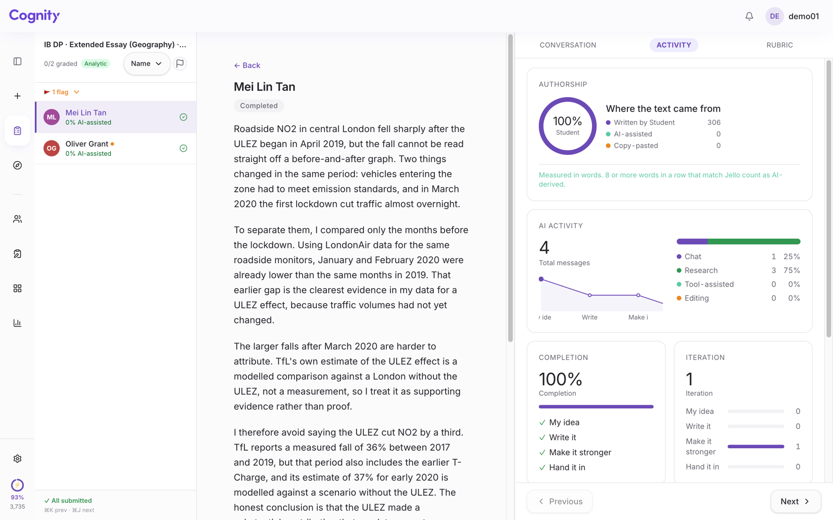Click the 'Written by Student' legend row
833x520 pixels.
[x=663, y=123]
